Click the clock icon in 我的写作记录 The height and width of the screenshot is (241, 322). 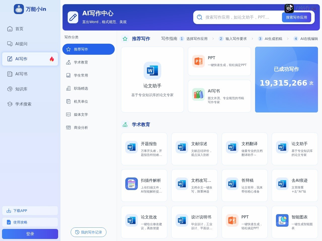coord(77,232)
